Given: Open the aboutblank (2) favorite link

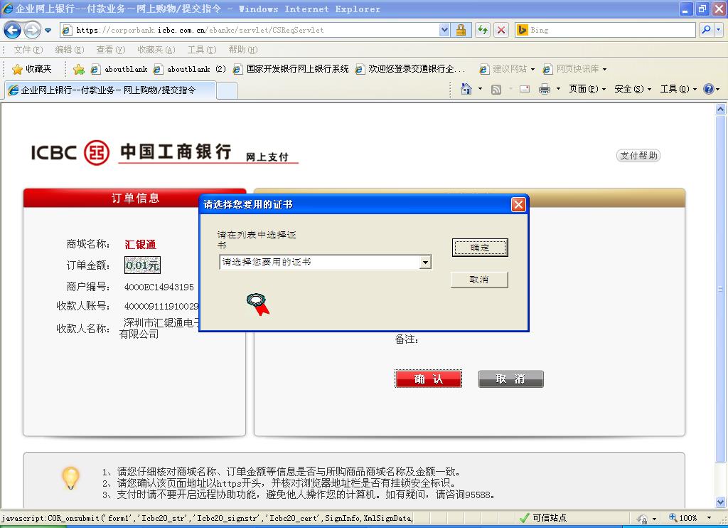Looking at the screenshot, I should click(189, 69).
